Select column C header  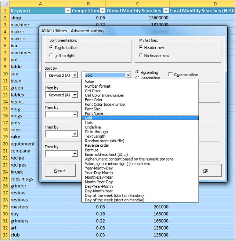[x=137, y=4]
